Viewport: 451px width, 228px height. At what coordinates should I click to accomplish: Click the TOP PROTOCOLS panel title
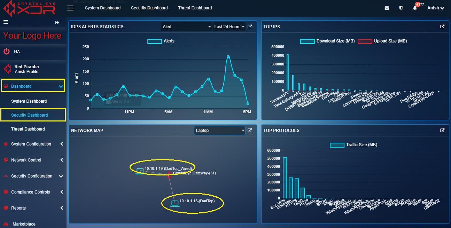(281, 131)
